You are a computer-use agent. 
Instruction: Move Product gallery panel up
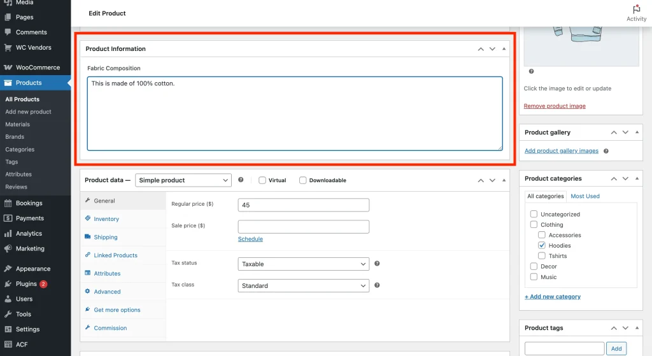tap(614, 132)
